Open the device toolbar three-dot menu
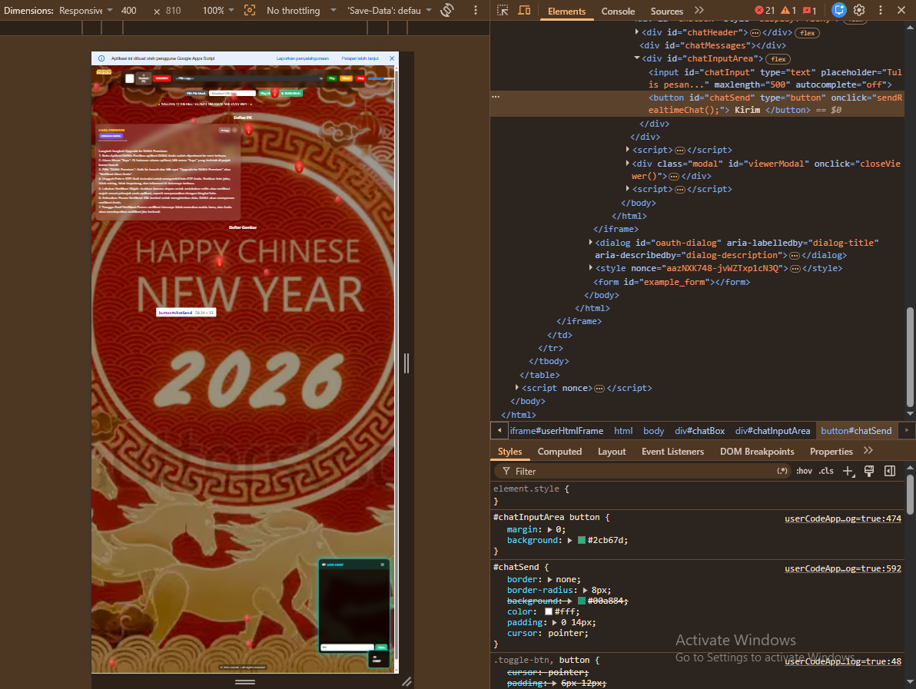Viewport: 916px width, 689px height. pyautogui.click(x=476, y=11)
